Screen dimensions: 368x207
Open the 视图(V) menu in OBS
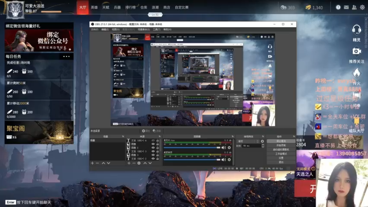point(115,29)
